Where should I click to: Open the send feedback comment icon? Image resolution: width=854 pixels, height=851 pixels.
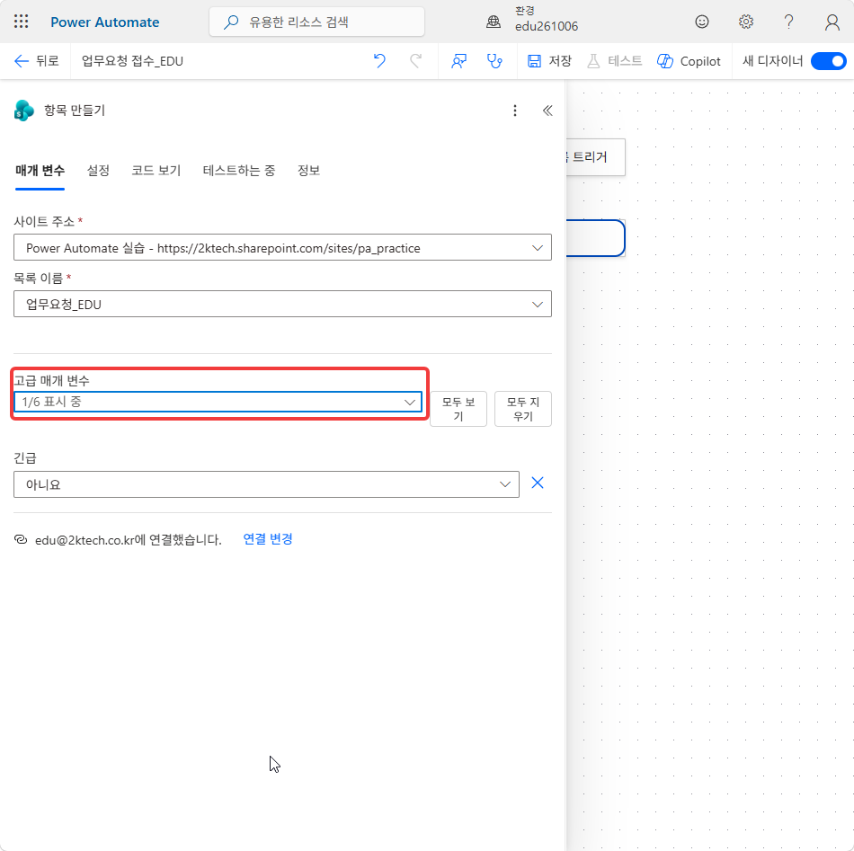[458, 61]
